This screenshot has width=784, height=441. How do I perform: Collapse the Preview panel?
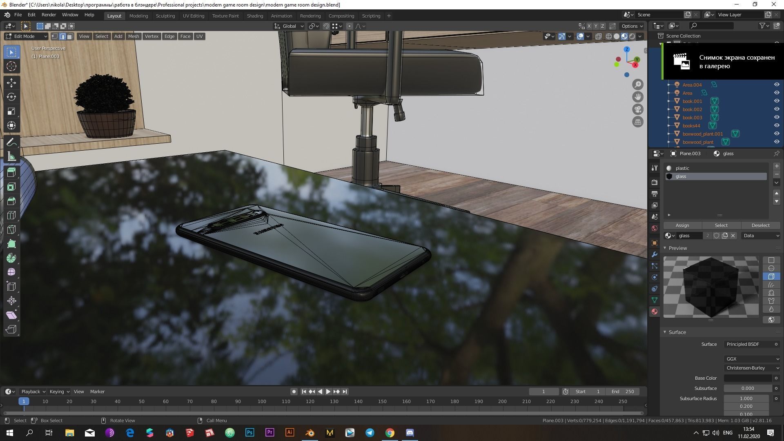pos(665,248)
